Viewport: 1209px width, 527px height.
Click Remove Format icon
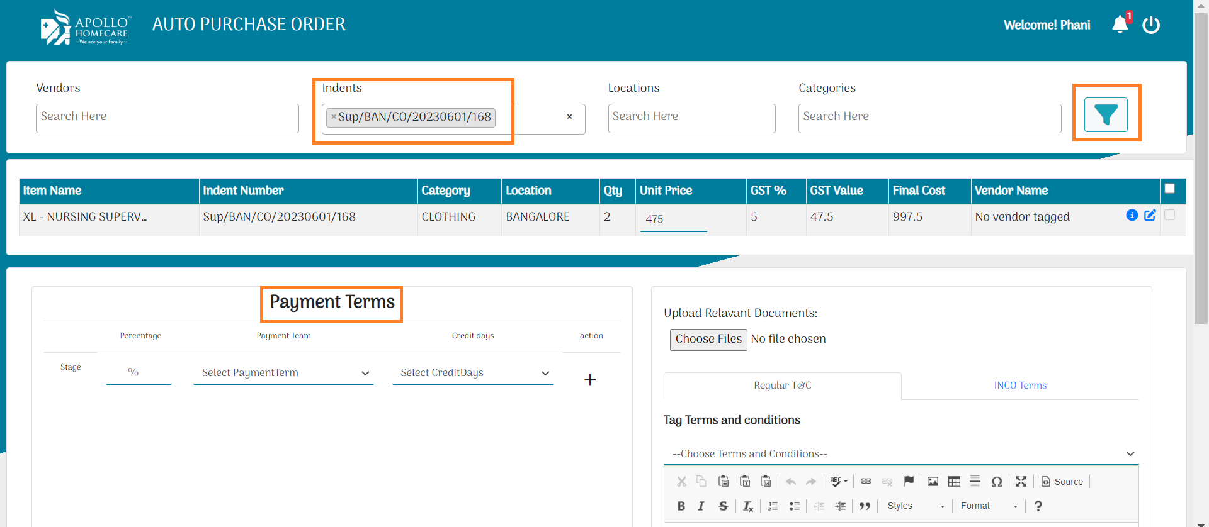click(x=747, y=506)
